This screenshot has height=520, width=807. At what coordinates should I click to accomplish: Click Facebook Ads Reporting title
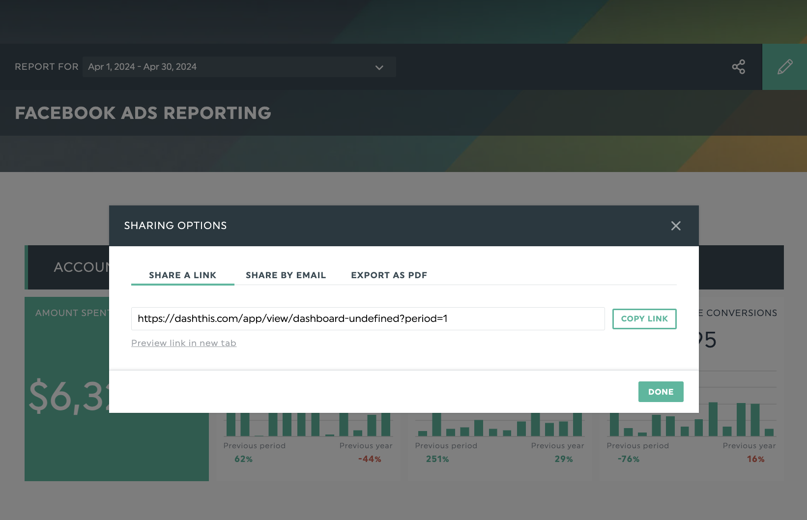(143, 113)
